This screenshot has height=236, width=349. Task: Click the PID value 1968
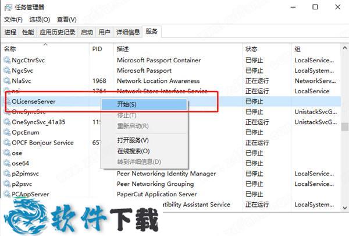[x=99, y=81]
